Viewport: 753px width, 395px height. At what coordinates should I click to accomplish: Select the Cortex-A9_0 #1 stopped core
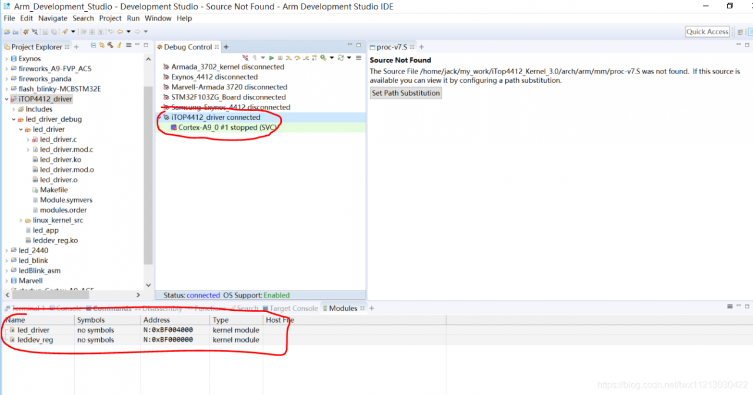tap(223, 127)
